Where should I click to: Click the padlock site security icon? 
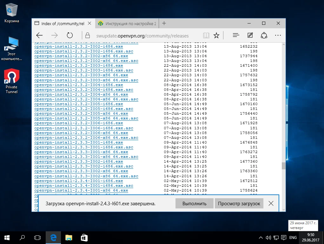pyautogui.click(x=87, y=35)
